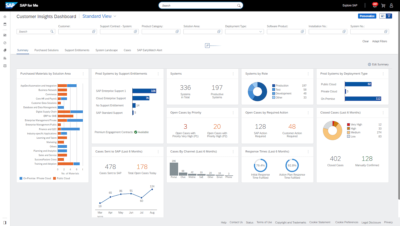Click the Portal bar in Cases By Channel chart
400x226 pixels.
[174, 169]
